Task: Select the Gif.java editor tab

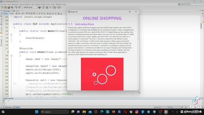Action: pos(18,11)
